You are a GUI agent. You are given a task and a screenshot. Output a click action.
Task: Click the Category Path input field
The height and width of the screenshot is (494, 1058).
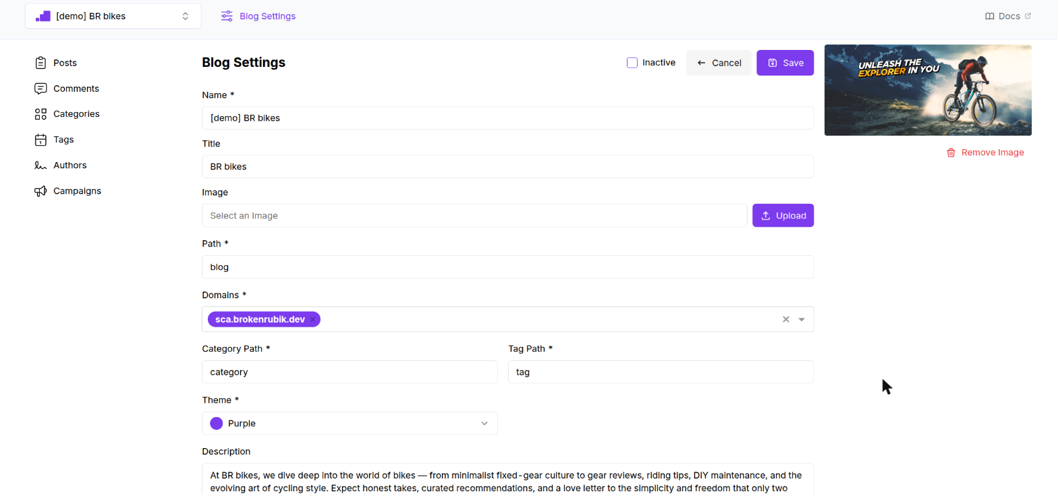[350, 372]
